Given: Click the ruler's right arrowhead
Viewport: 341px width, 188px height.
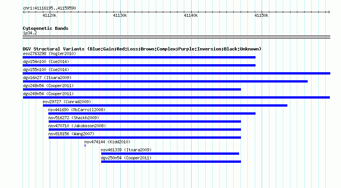Looking at the screenshot, I should (329, 12).
